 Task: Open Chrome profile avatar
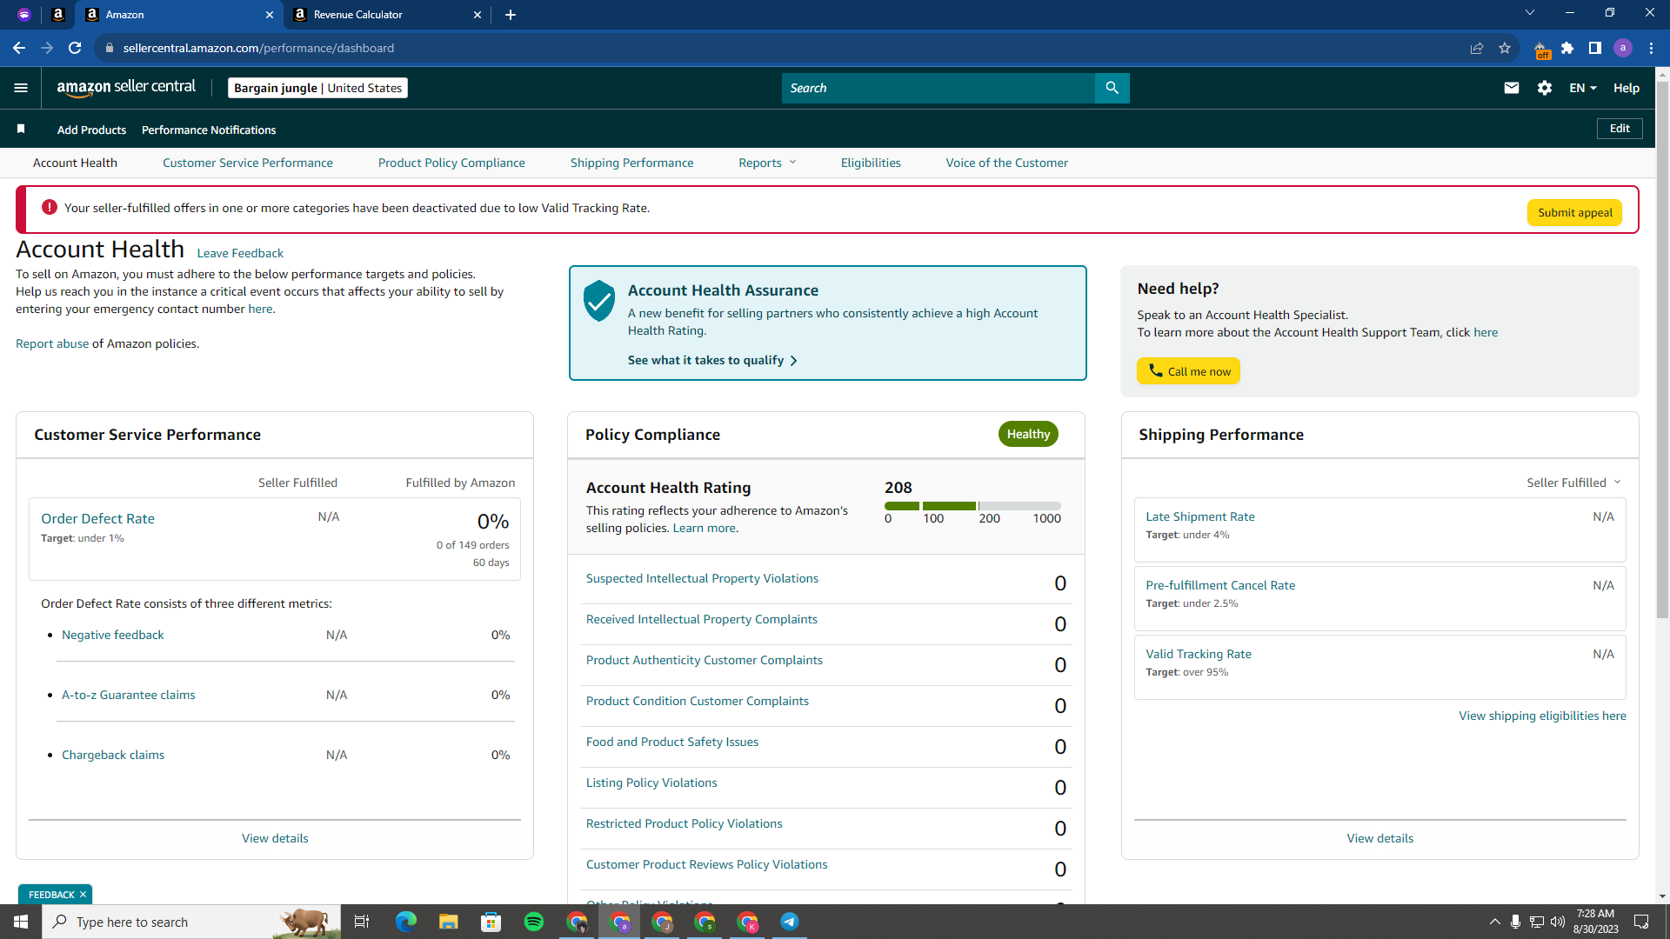[x=1623, y=48]
